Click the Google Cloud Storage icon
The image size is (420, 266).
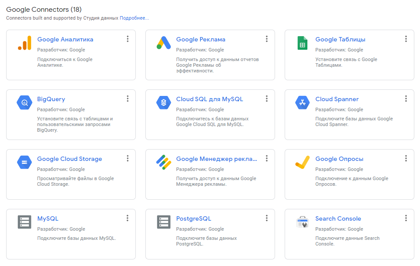point(24,162)
